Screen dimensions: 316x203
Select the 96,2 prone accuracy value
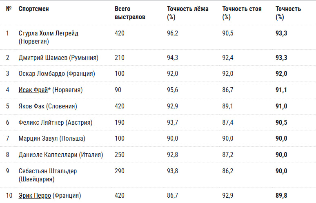point(173,33)
